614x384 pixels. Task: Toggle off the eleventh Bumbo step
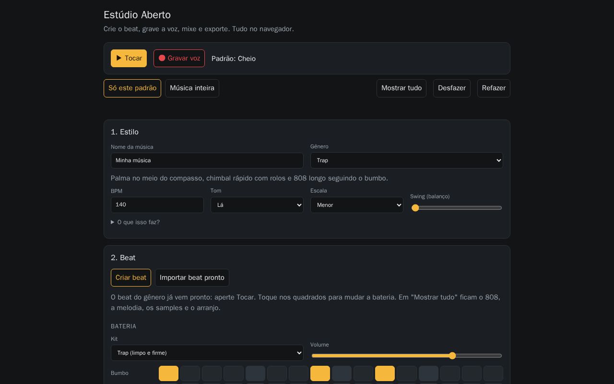[x=385, y=373]
